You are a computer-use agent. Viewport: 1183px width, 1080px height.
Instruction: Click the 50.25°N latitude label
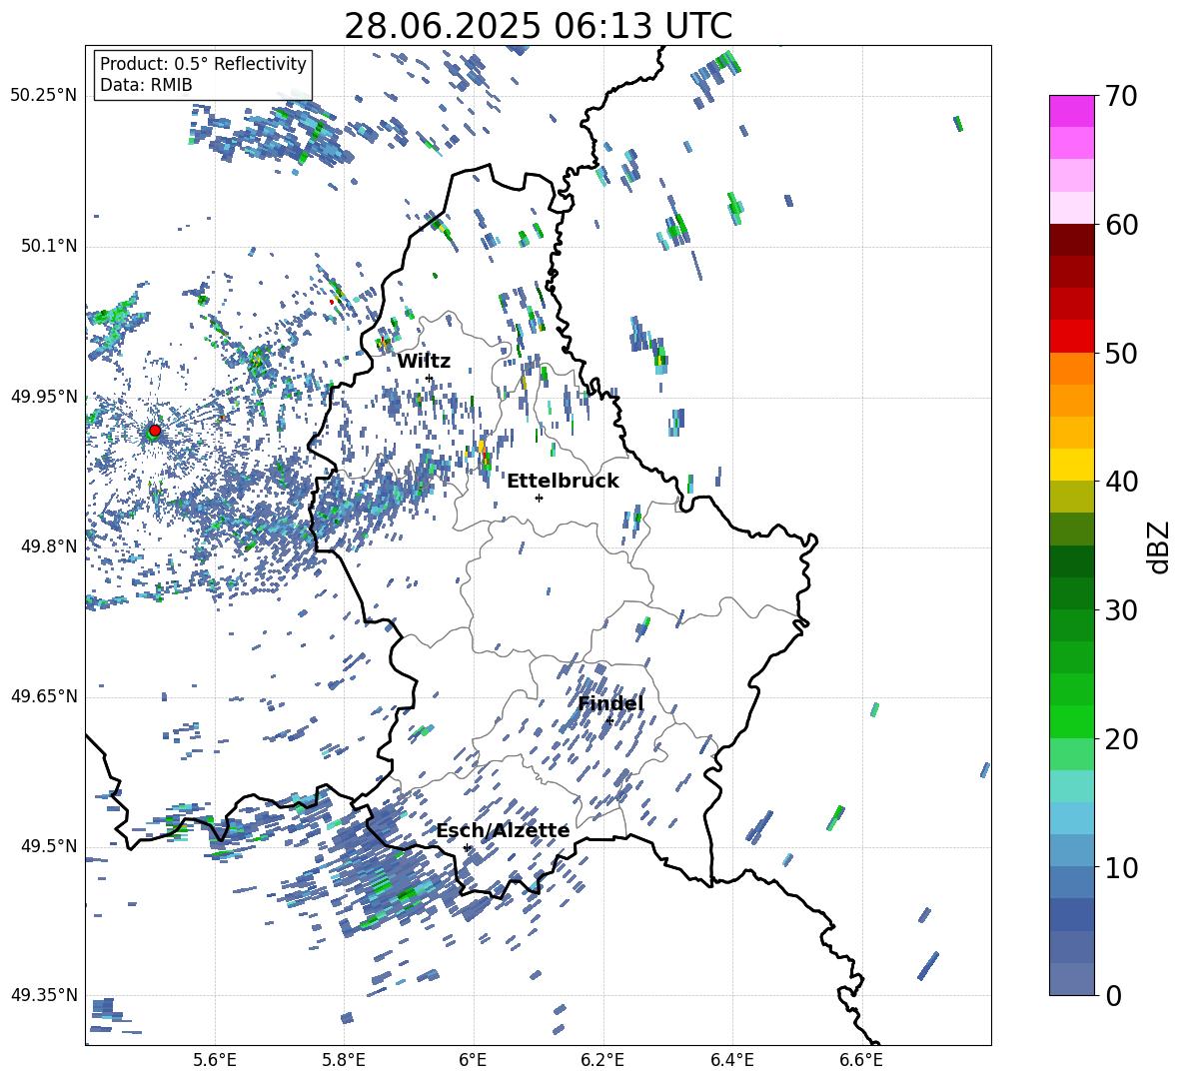(43, 96)
